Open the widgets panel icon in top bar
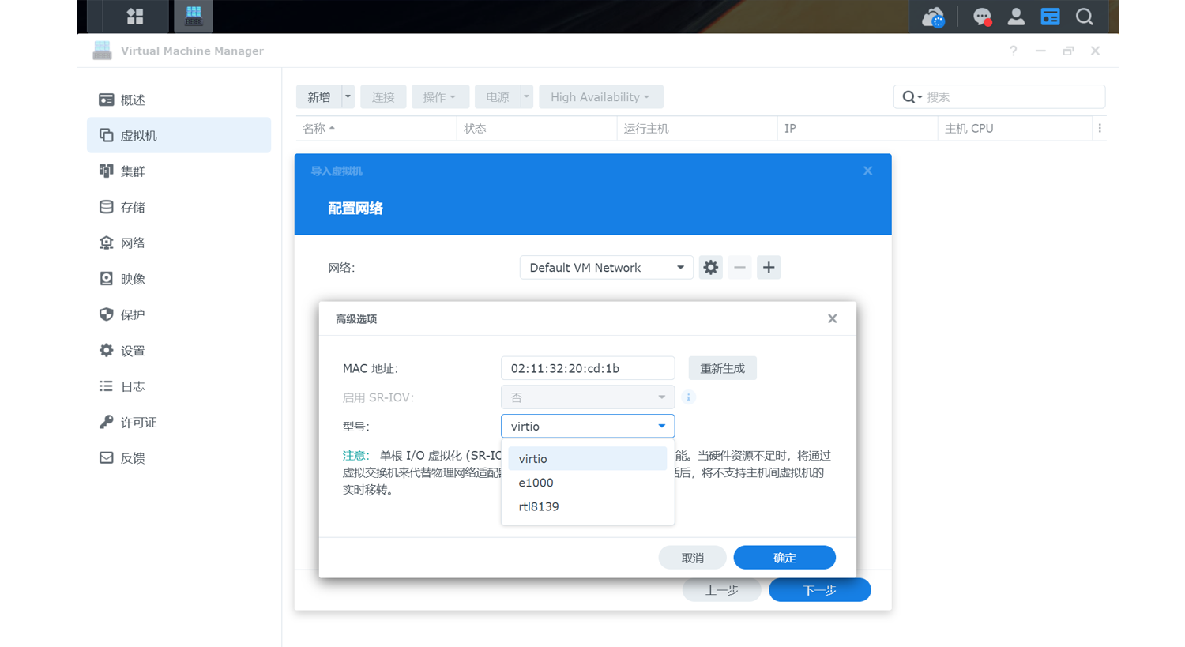 coord(1050,16)
